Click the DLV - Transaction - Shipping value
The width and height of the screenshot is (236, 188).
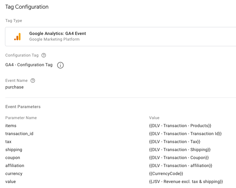pyautogui.click(x=180, y=150)
